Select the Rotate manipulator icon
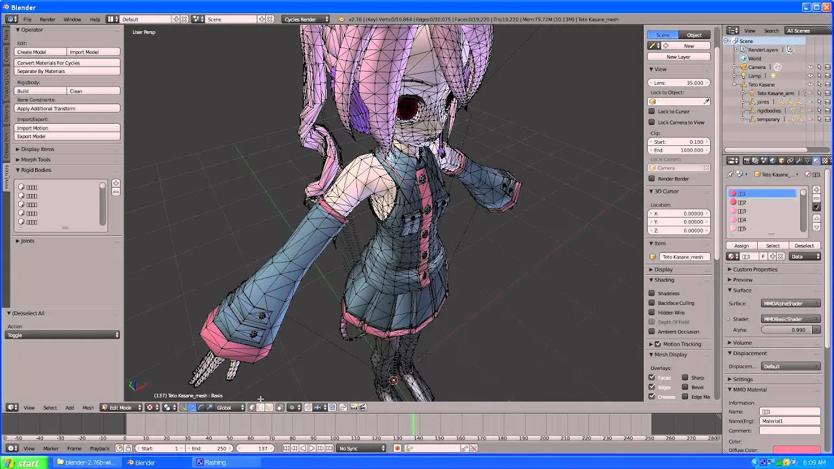The width and height of the screenshot is (834, 469). click(x=201, y=407)
